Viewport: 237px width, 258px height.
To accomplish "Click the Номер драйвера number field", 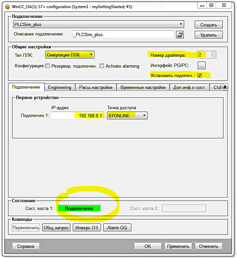I will click(204, 55).
